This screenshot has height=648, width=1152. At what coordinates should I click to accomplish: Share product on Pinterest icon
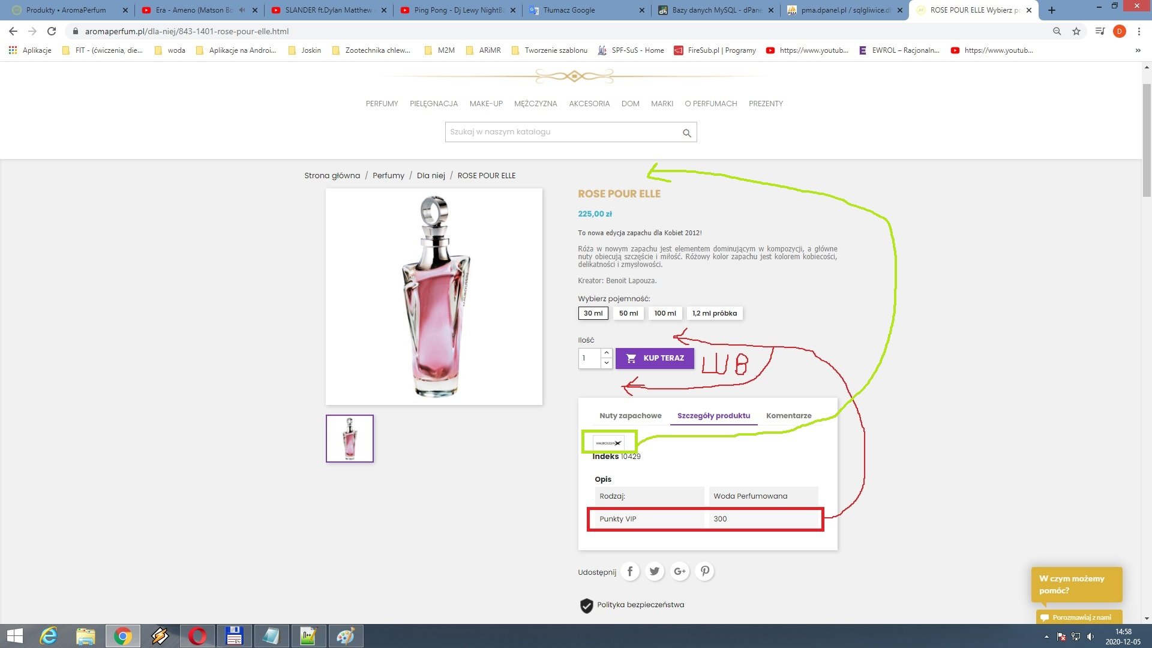click(x=705, y=572)
